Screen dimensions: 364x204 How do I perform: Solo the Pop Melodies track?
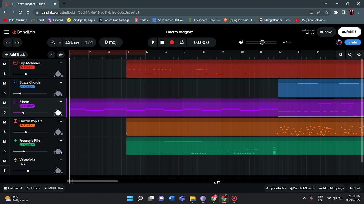(5, 74)
